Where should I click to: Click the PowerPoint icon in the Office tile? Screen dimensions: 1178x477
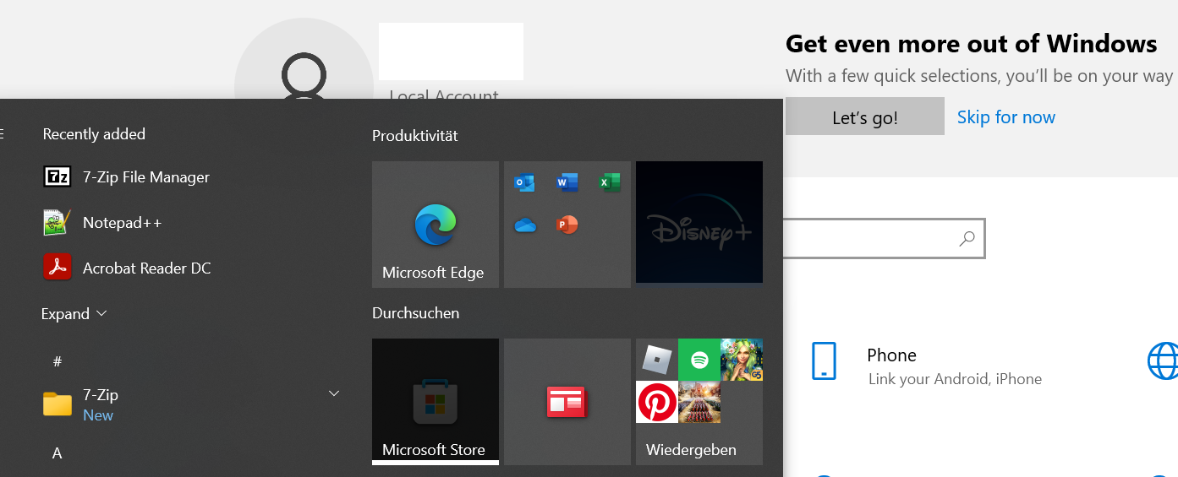point(567,225)
